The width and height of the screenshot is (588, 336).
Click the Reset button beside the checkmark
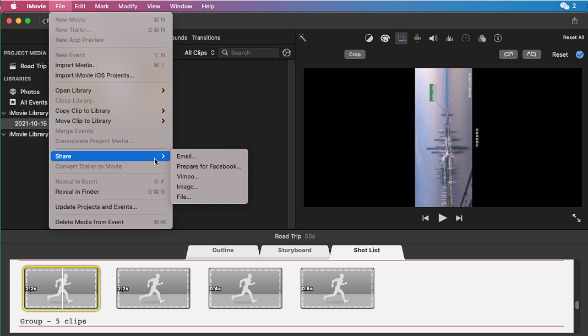point(560,55)
